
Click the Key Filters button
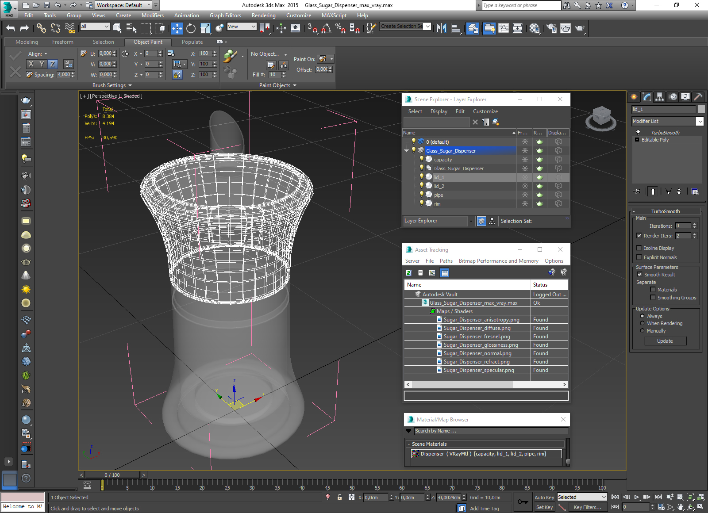point(587,507)
